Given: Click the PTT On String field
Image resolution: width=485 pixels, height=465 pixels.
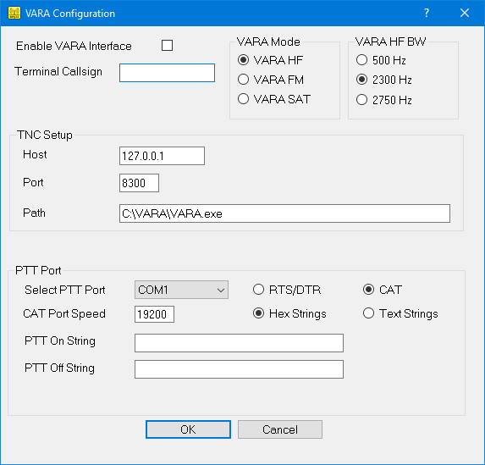Looking at the screenshot, I should coord(239,343).
